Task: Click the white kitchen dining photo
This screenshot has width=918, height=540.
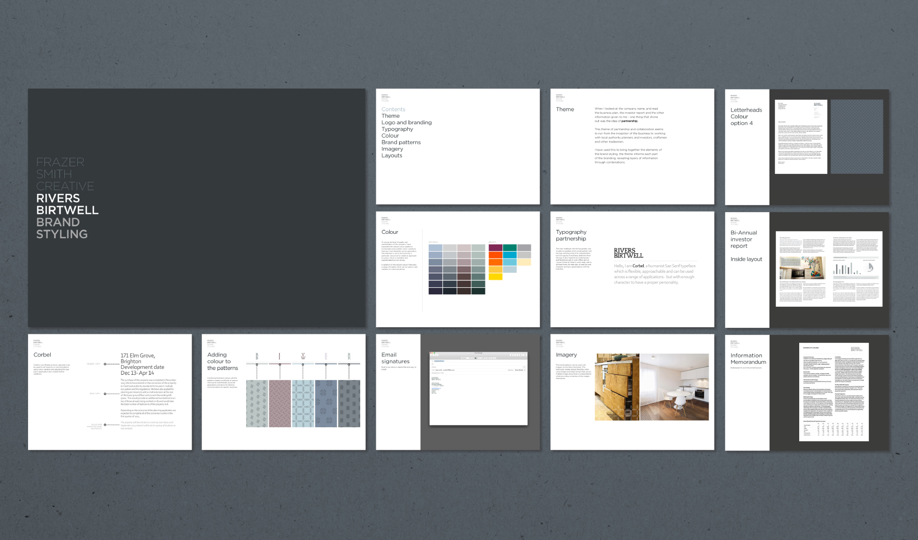Action: coord(674,387)
